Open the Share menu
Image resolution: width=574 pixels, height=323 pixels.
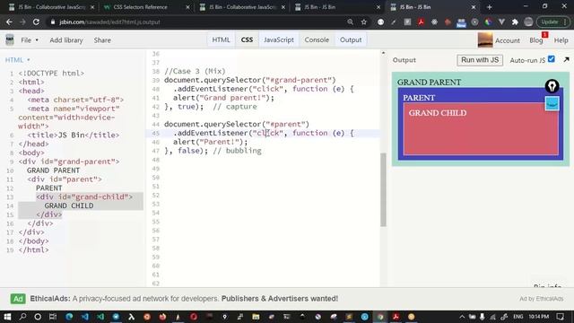click(102, 40)
